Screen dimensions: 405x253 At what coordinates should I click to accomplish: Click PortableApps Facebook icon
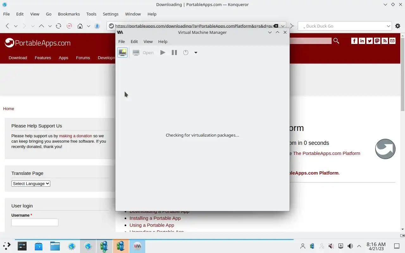354,41
